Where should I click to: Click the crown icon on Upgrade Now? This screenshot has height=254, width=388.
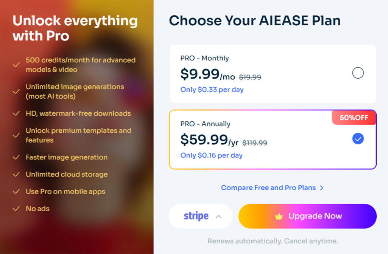[279, 217]
